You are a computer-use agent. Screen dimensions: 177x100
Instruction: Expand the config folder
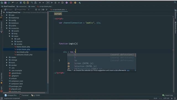tap(7, 20)
